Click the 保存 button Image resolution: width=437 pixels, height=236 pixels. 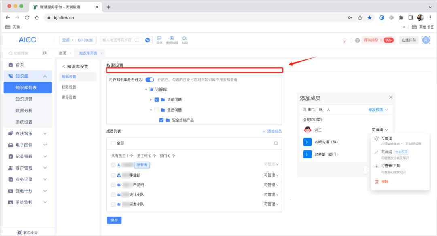click(x=114, y=220)
